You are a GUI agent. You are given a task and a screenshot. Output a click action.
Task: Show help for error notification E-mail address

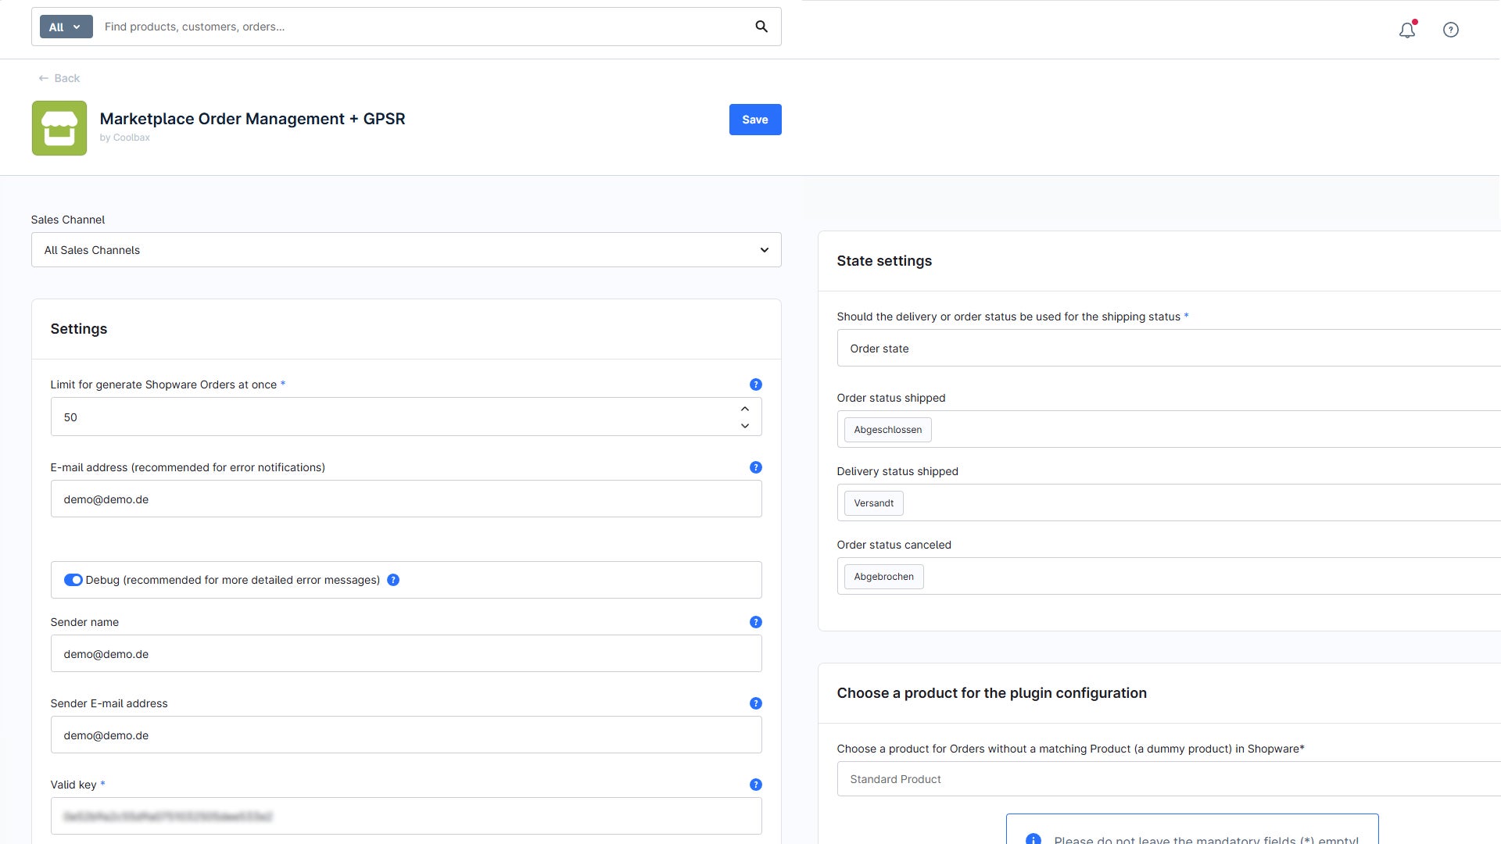point(755,467)
